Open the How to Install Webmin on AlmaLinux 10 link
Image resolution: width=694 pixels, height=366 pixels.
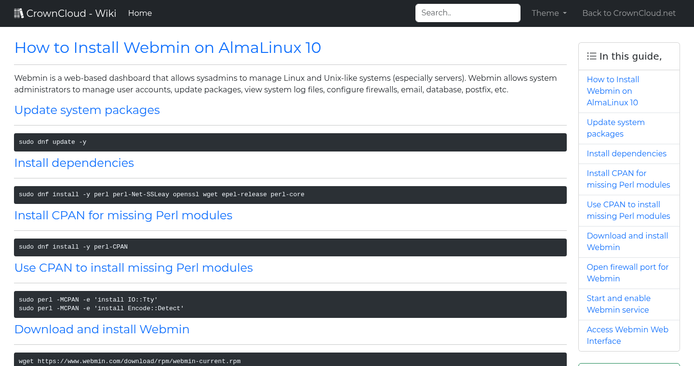tap(613, 91)
